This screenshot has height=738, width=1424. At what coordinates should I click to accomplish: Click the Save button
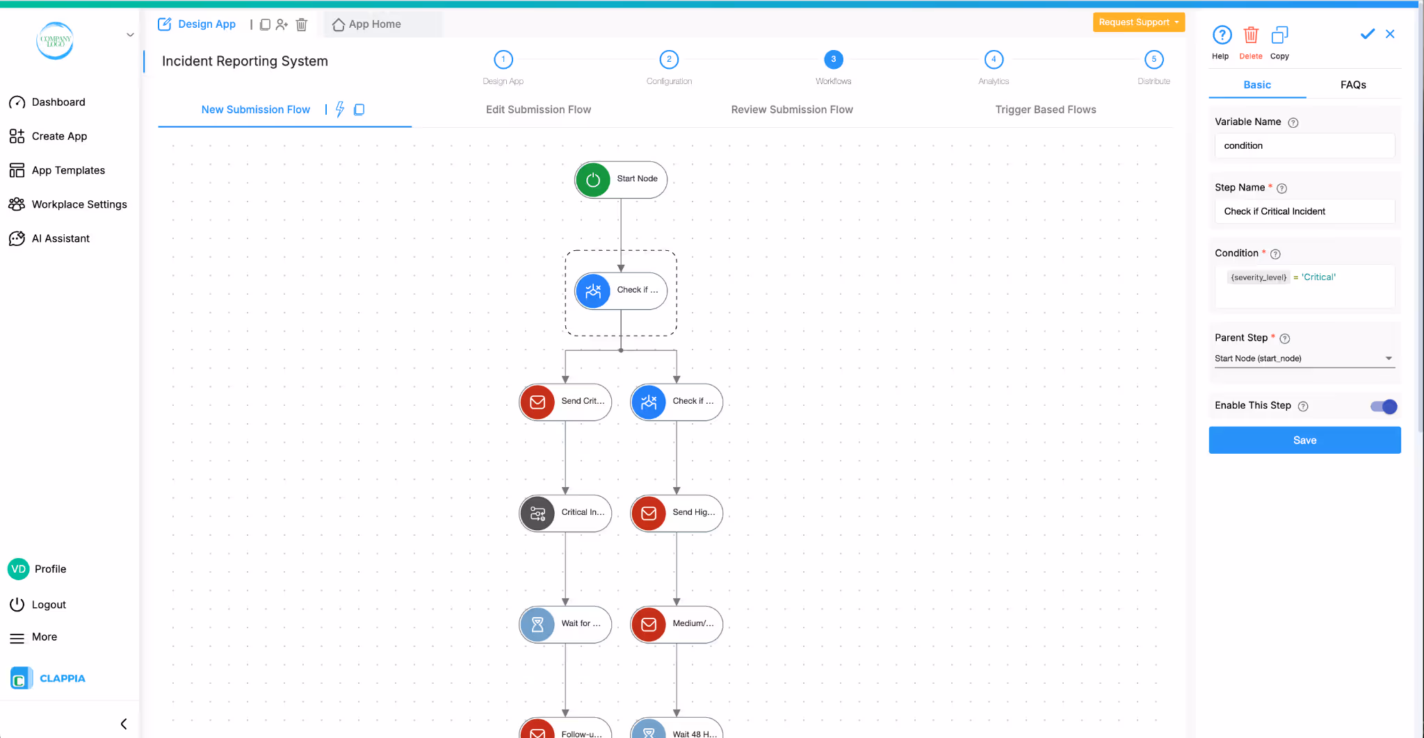[1304, 440]
